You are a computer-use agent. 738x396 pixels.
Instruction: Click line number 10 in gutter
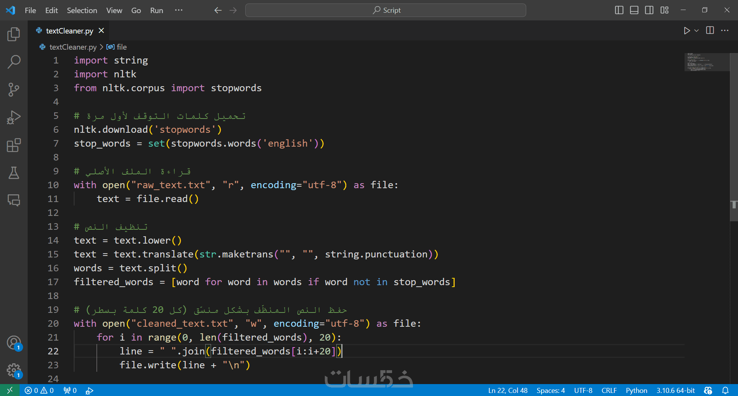[53, 185]
